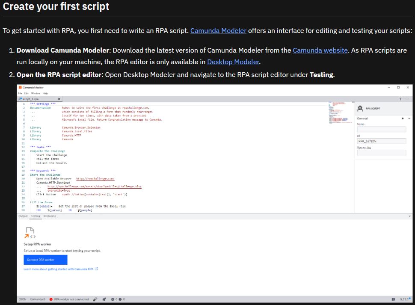Focus the Id field with RPA_ value

(x=381, y=141)
